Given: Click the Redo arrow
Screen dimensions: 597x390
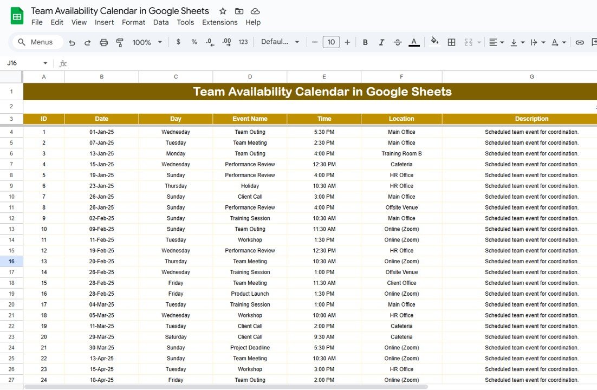Looking at the screenshot, I should [x=88, y=42].
